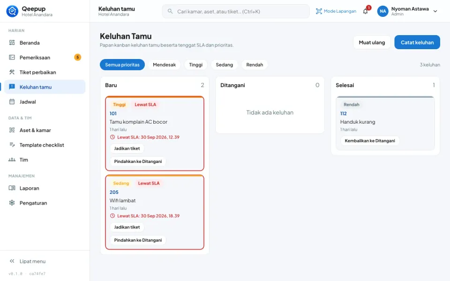Screen dimensions: 450x281
Task: Click 'Wifi lambat' complaint text
Action: pyautogui.click(x=122, y=200)
